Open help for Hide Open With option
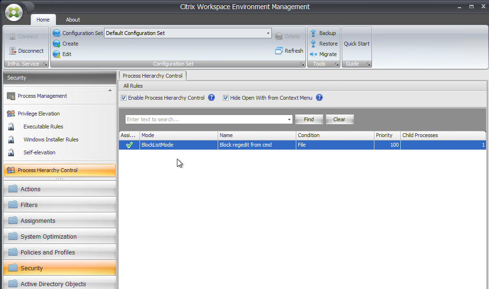 [319, 98]
